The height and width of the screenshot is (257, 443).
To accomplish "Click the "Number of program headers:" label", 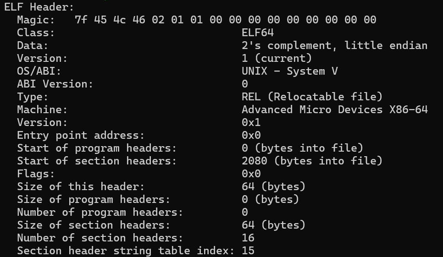I will click(100, 212).
